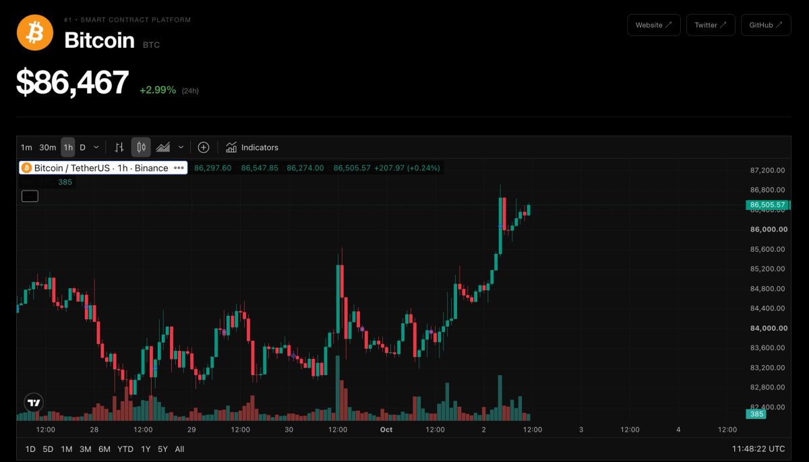Click the 11:48:22 UTC clock
This screenshot has width=809, height=462.
tap(758, 449)
